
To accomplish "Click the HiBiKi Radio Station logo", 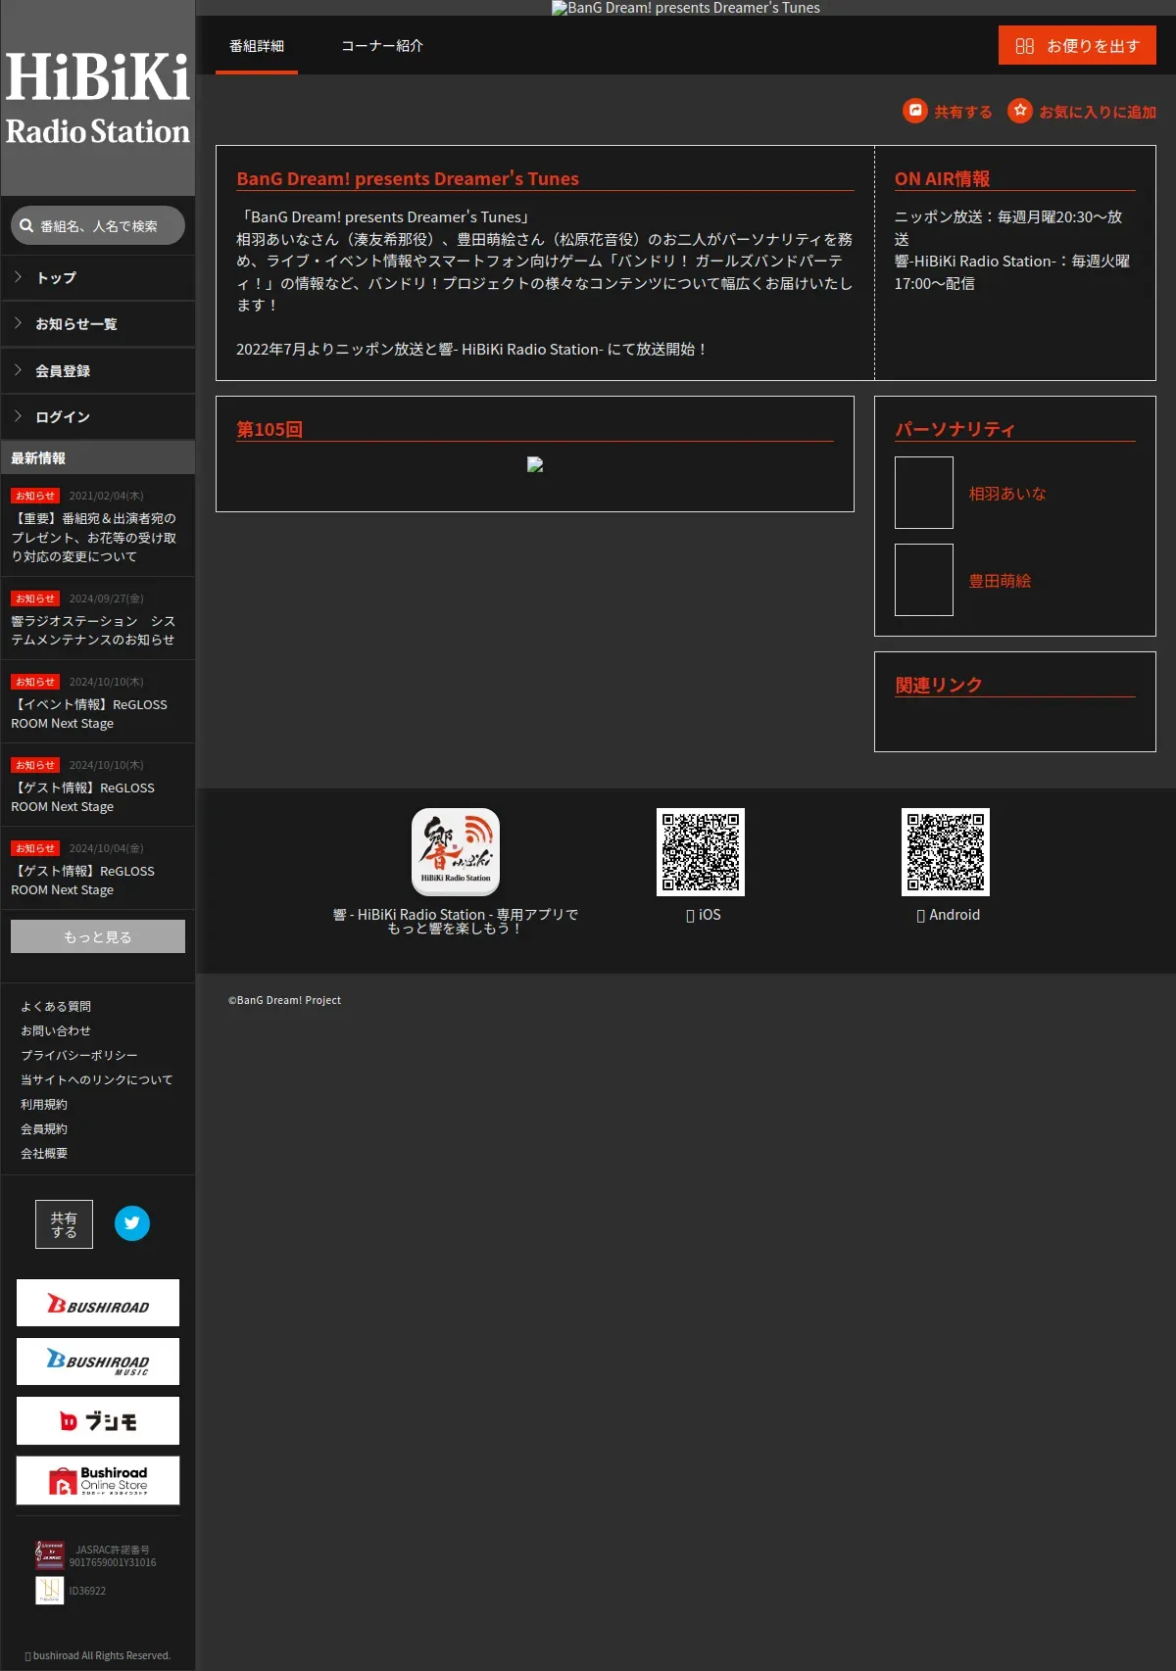I will point(98,98).
